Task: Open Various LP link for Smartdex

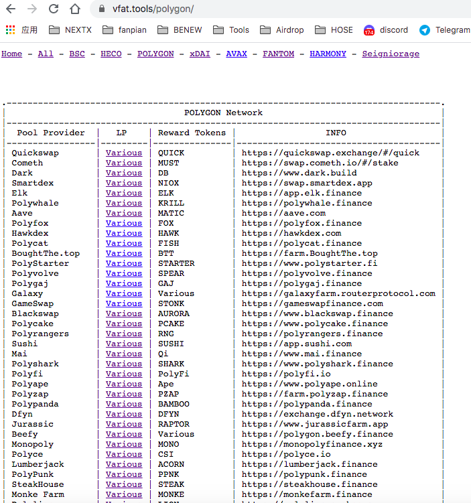Action: tap(124, 183)
